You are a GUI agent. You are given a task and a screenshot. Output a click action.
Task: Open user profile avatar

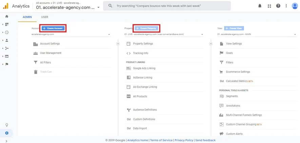[295, 6]
